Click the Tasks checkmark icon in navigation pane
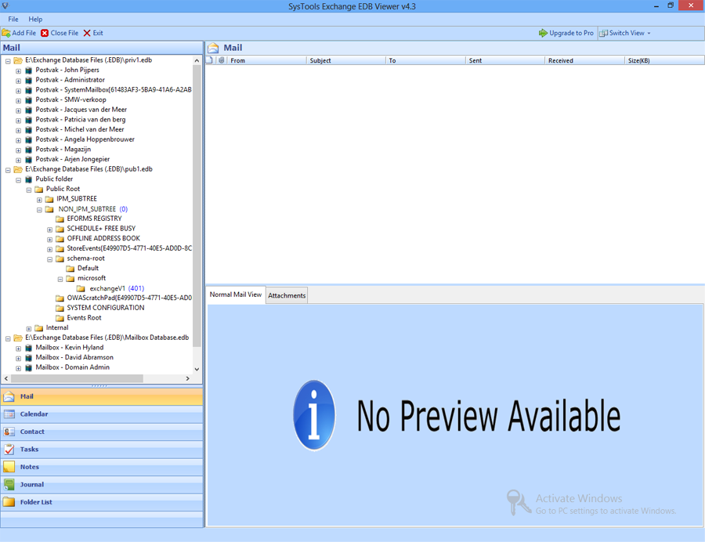 9,449
